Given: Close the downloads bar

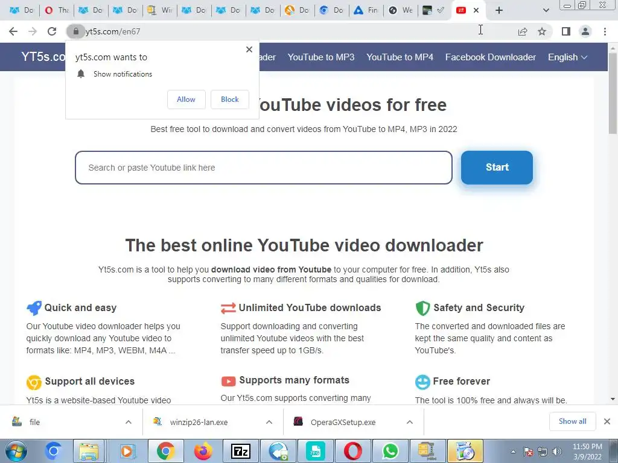Looking at the screenshot, I should coord(607,421).
